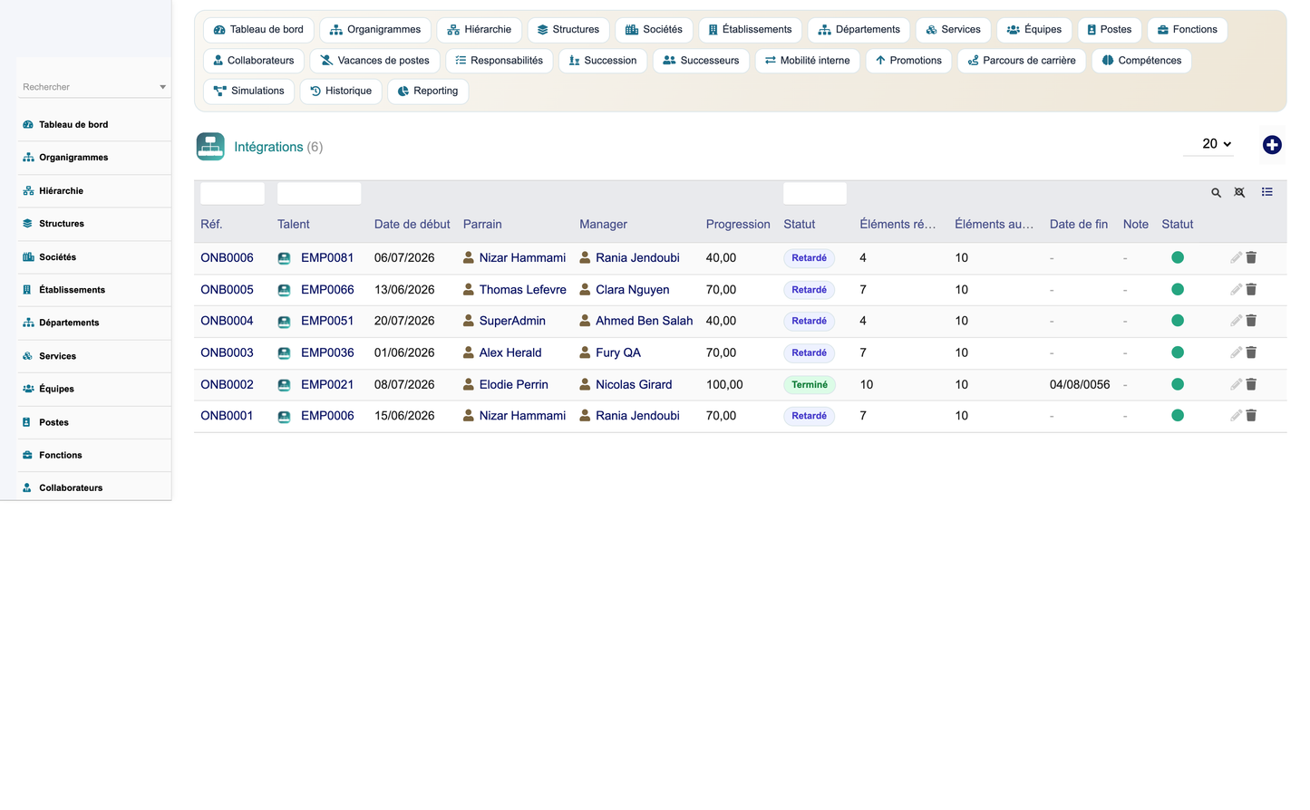Delete row ONB0005 with trash icon

[x=1251, y=290]
